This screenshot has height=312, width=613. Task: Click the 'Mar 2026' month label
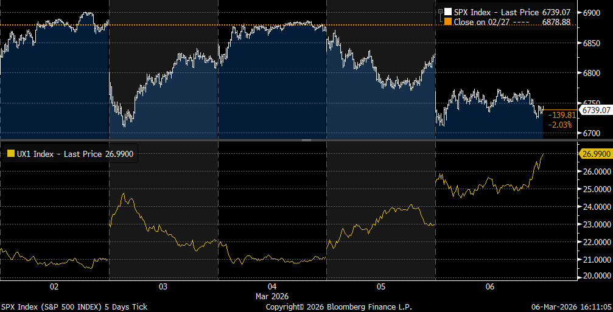point(273,296)
